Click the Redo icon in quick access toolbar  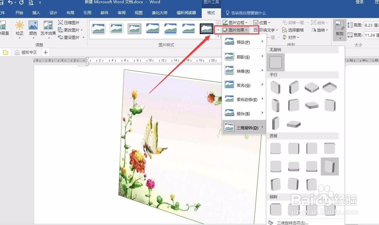tap(22, 2)
